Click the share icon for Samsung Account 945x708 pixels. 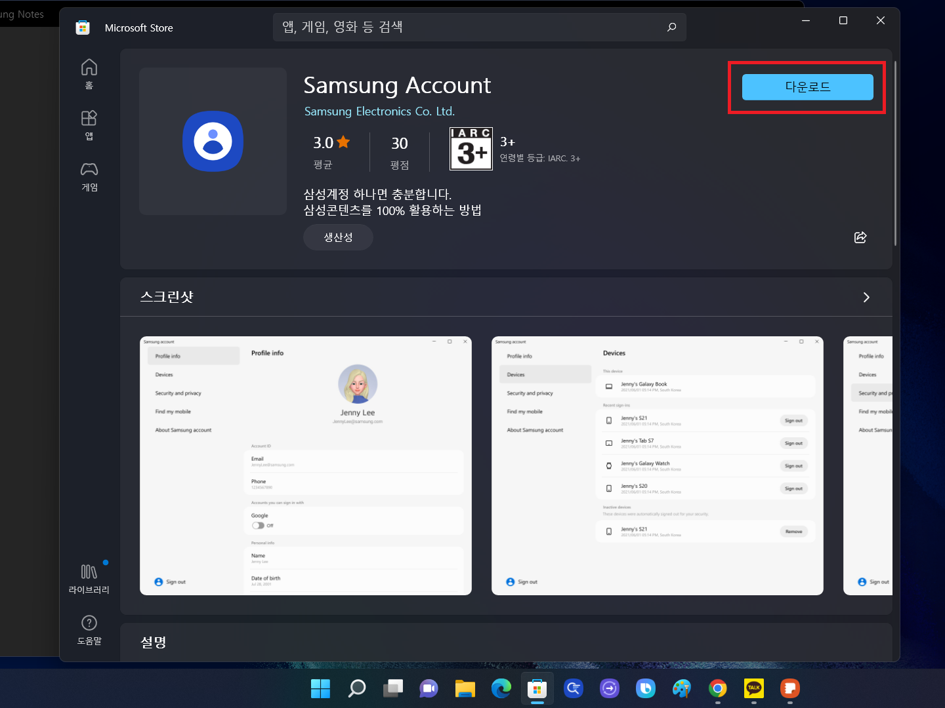click(860, 237)
